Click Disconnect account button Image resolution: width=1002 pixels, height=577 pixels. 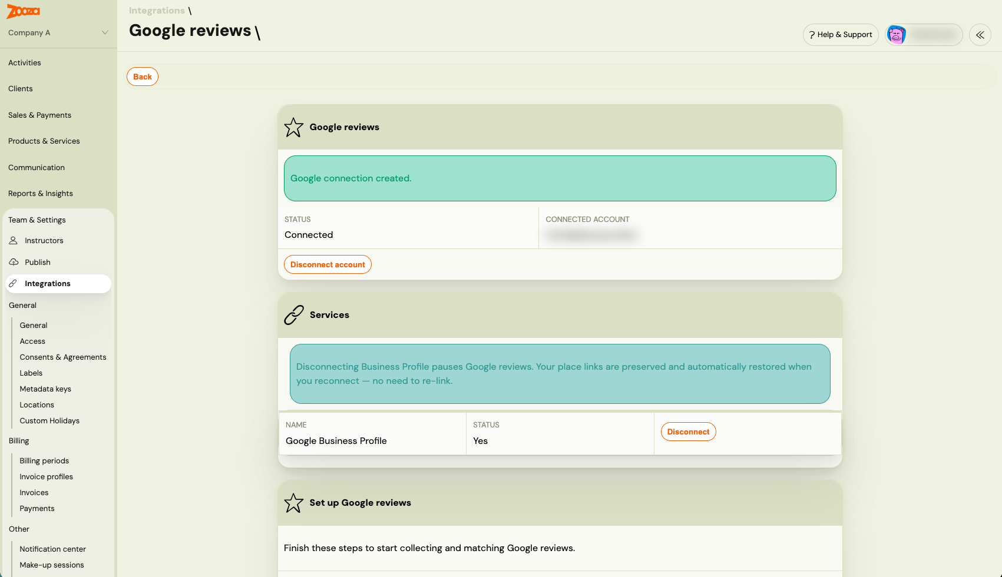(328, 264)
